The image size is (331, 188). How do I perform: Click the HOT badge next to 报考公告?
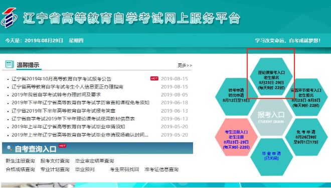coord(154,78)
